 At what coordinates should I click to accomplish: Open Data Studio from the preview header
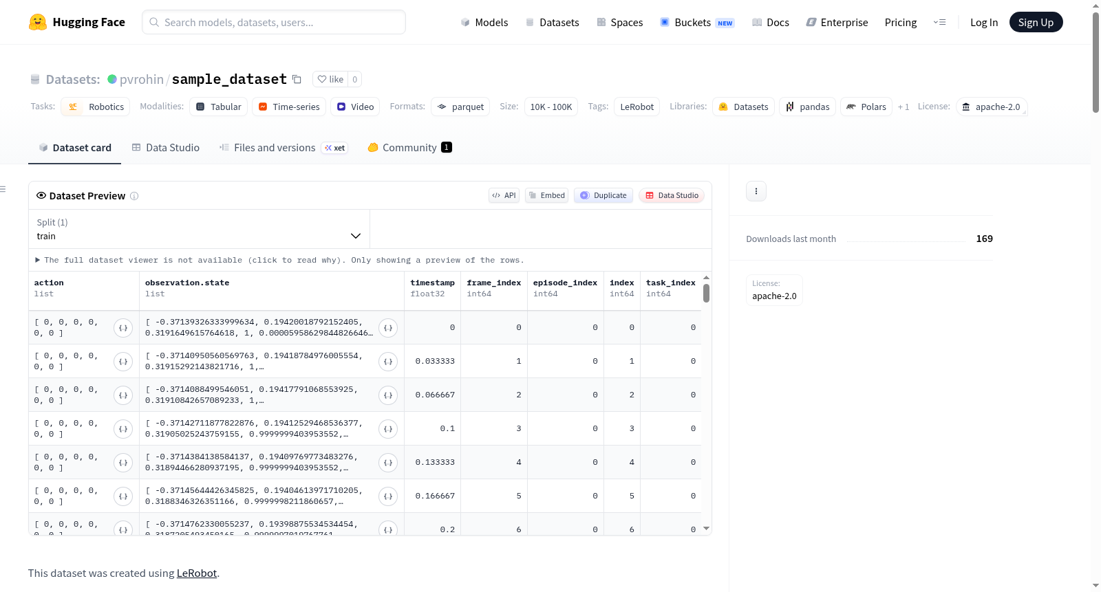(672, 195)
